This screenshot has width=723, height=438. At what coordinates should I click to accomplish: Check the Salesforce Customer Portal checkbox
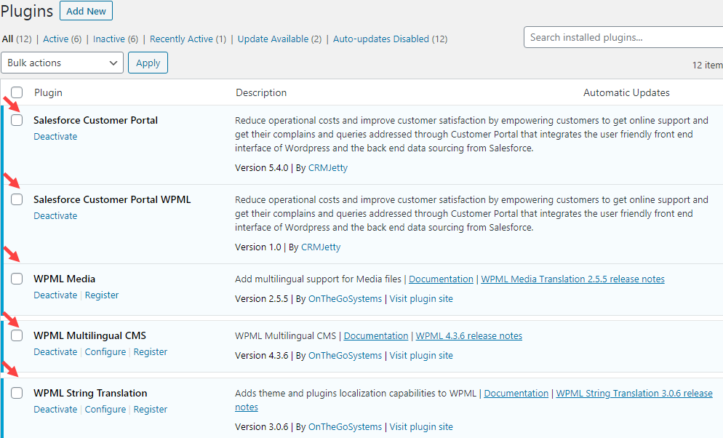click(17, 120)
